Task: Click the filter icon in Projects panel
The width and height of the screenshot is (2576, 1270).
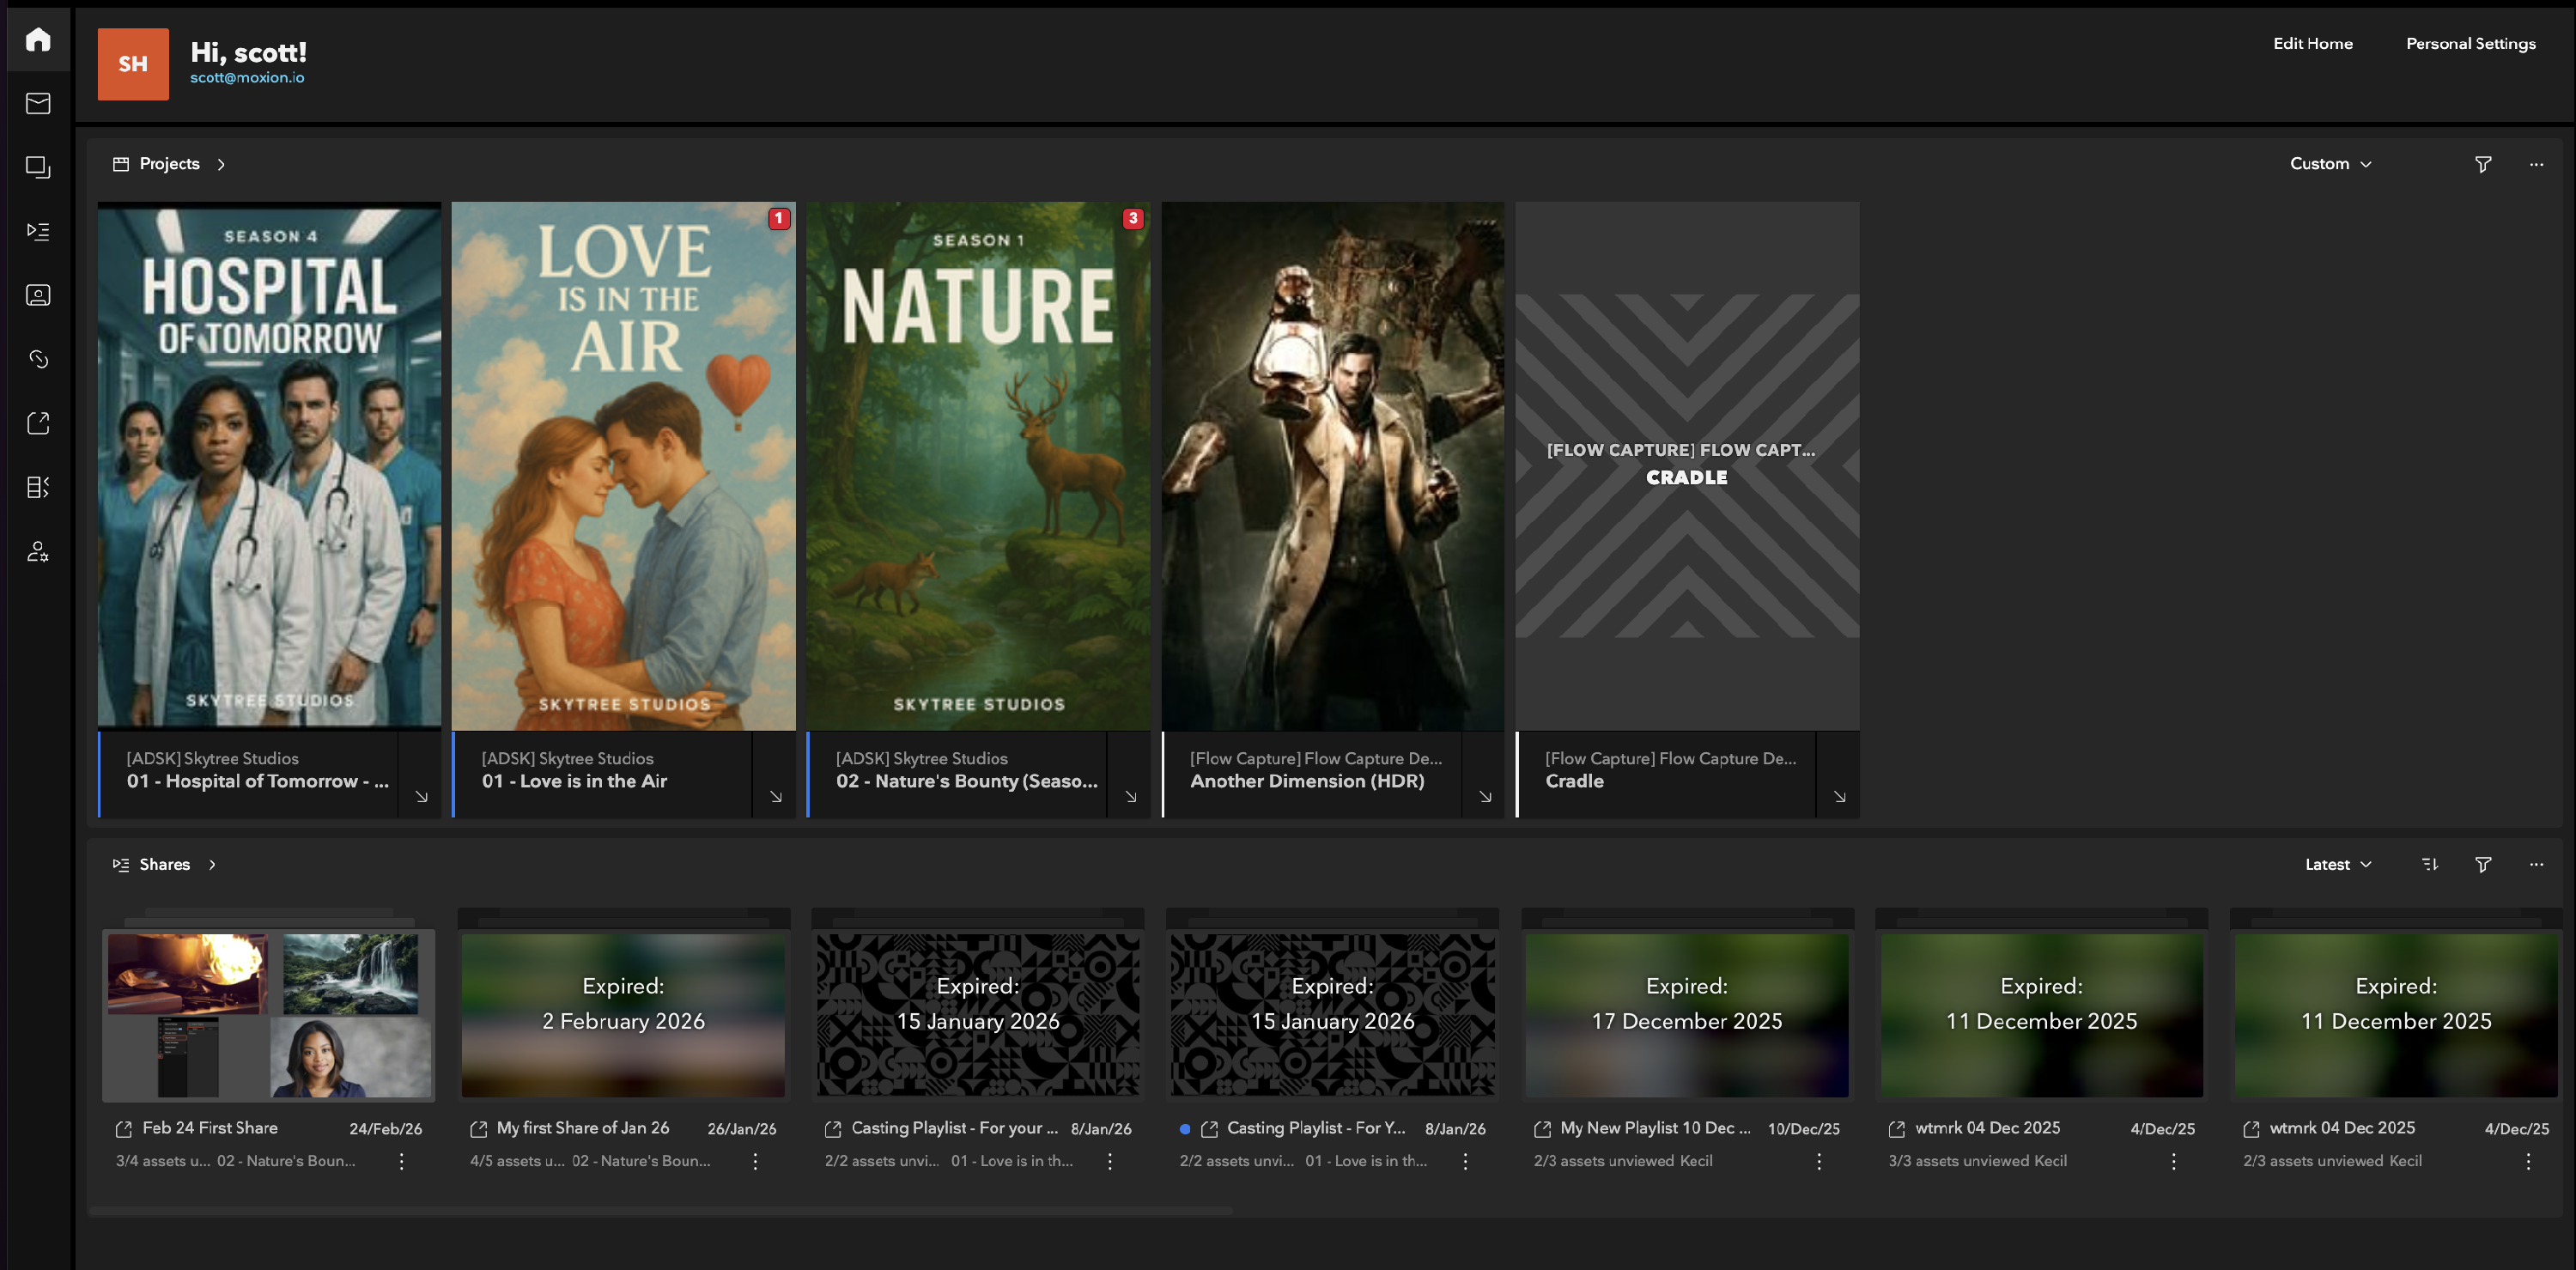Action: click(x=2482, y=164)
